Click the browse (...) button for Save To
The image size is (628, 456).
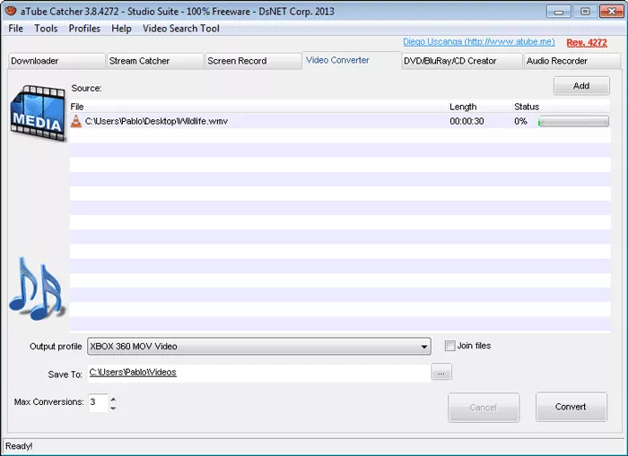[x=441, y=372]
